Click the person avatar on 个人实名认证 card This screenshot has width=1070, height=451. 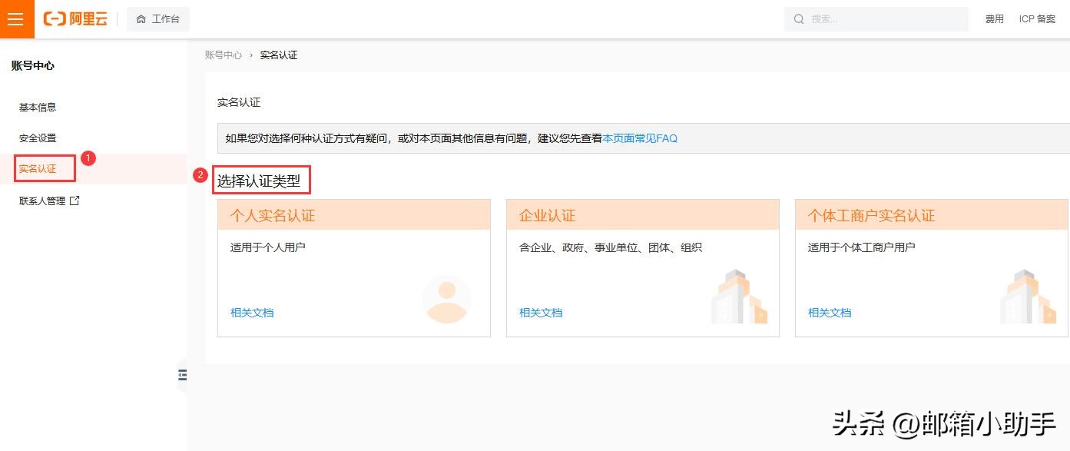coord(448,298)
